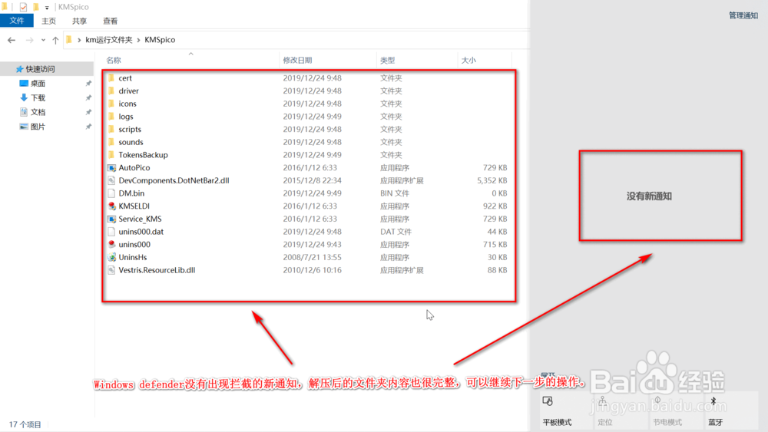
Task: Select the icons folder icon
Action: point(111,104)
